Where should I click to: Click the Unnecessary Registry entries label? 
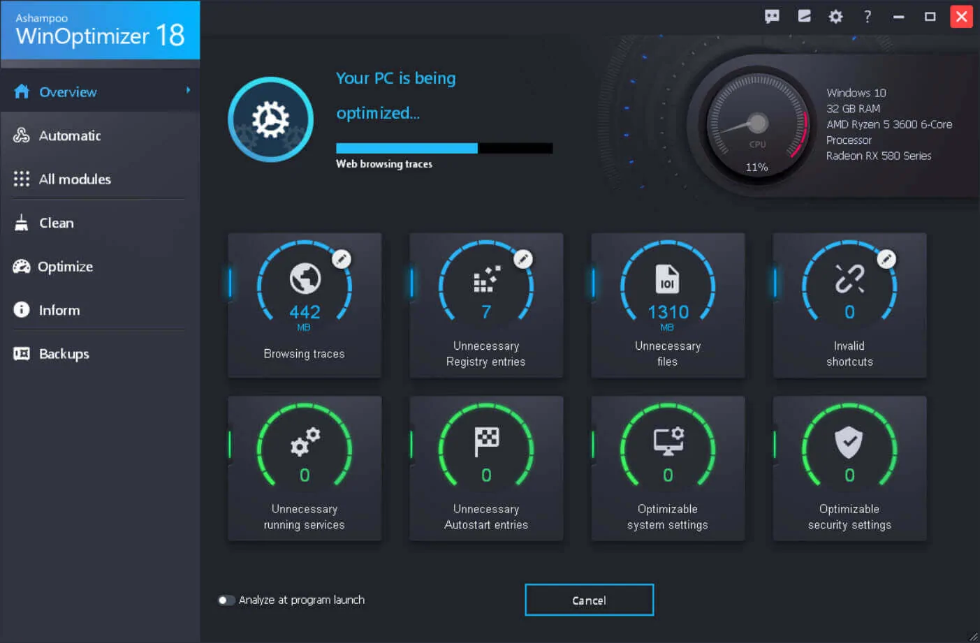pos(486,353)
